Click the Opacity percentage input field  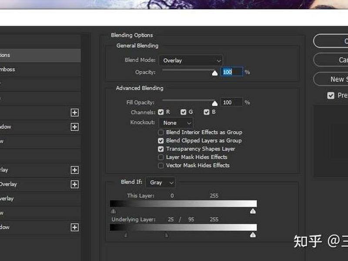231,72
